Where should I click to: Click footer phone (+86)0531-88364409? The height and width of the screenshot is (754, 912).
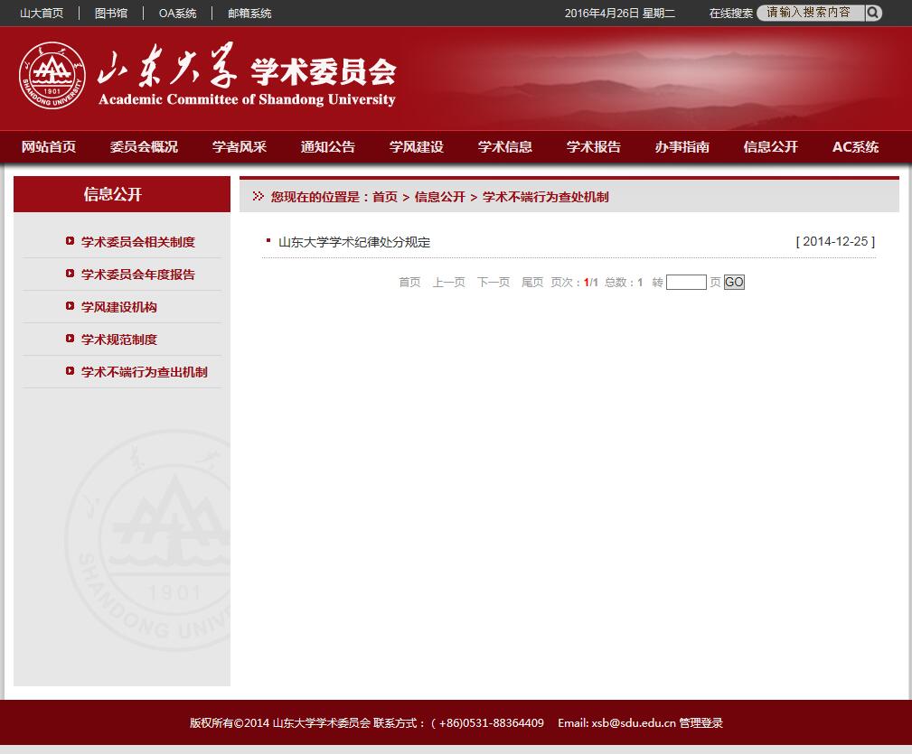(x=487, y=723)
